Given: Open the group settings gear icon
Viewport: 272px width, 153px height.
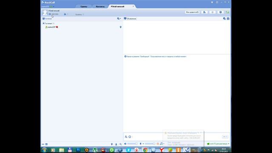Looking at the screenshot, I should (221, 12).
